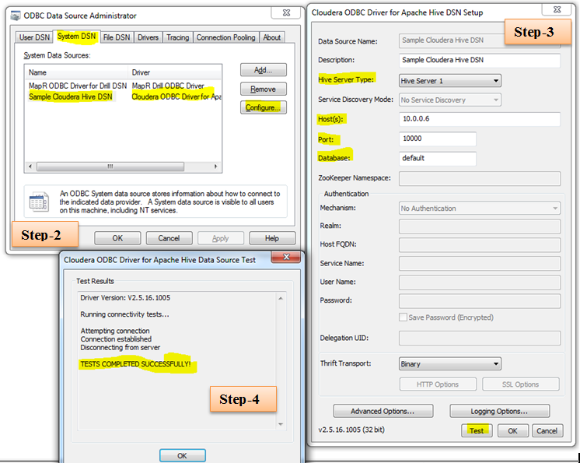580x463 pixels.
Task: Open the About tab
Action: 272,37
